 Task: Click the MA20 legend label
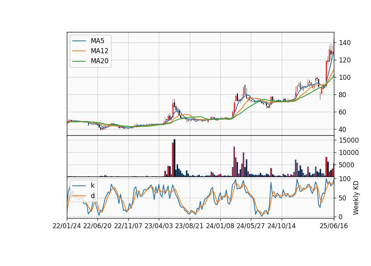[x=99, y=61]
